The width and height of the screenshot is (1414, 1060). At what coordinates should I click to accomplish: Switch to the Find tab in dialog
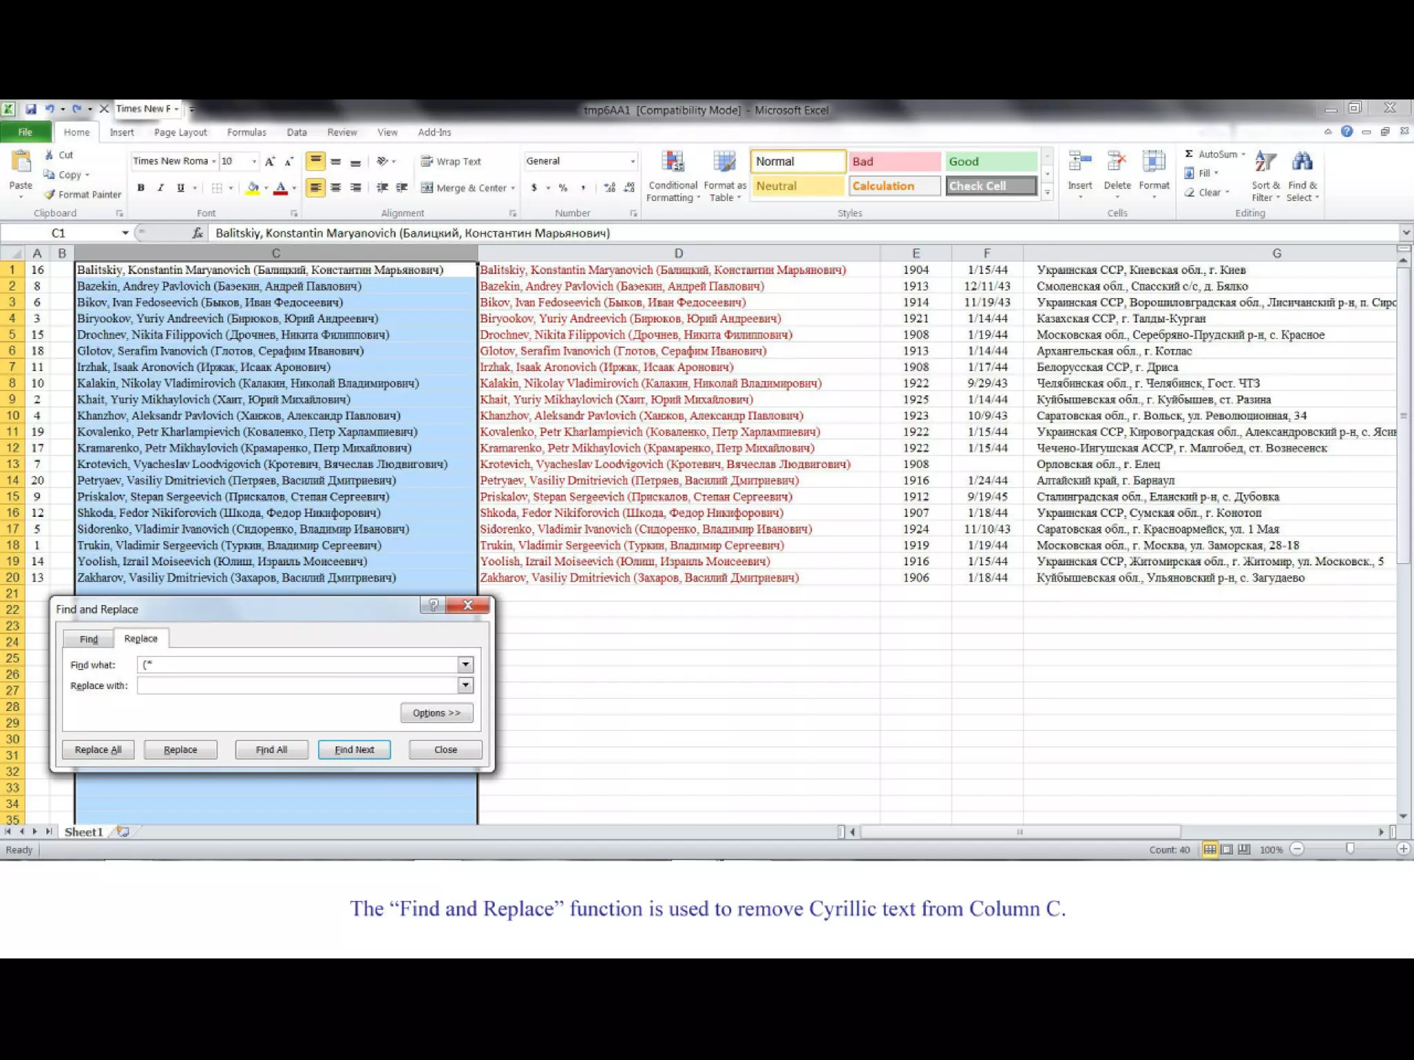pos(88,639)
